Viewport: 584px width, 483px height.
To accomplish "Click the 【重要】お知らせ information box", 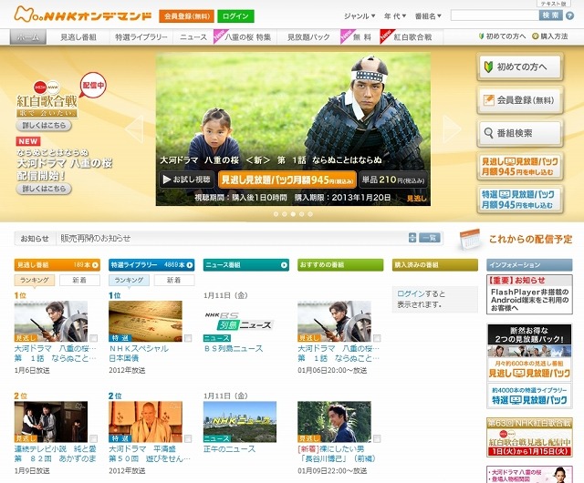I will [x=529, y=294].
